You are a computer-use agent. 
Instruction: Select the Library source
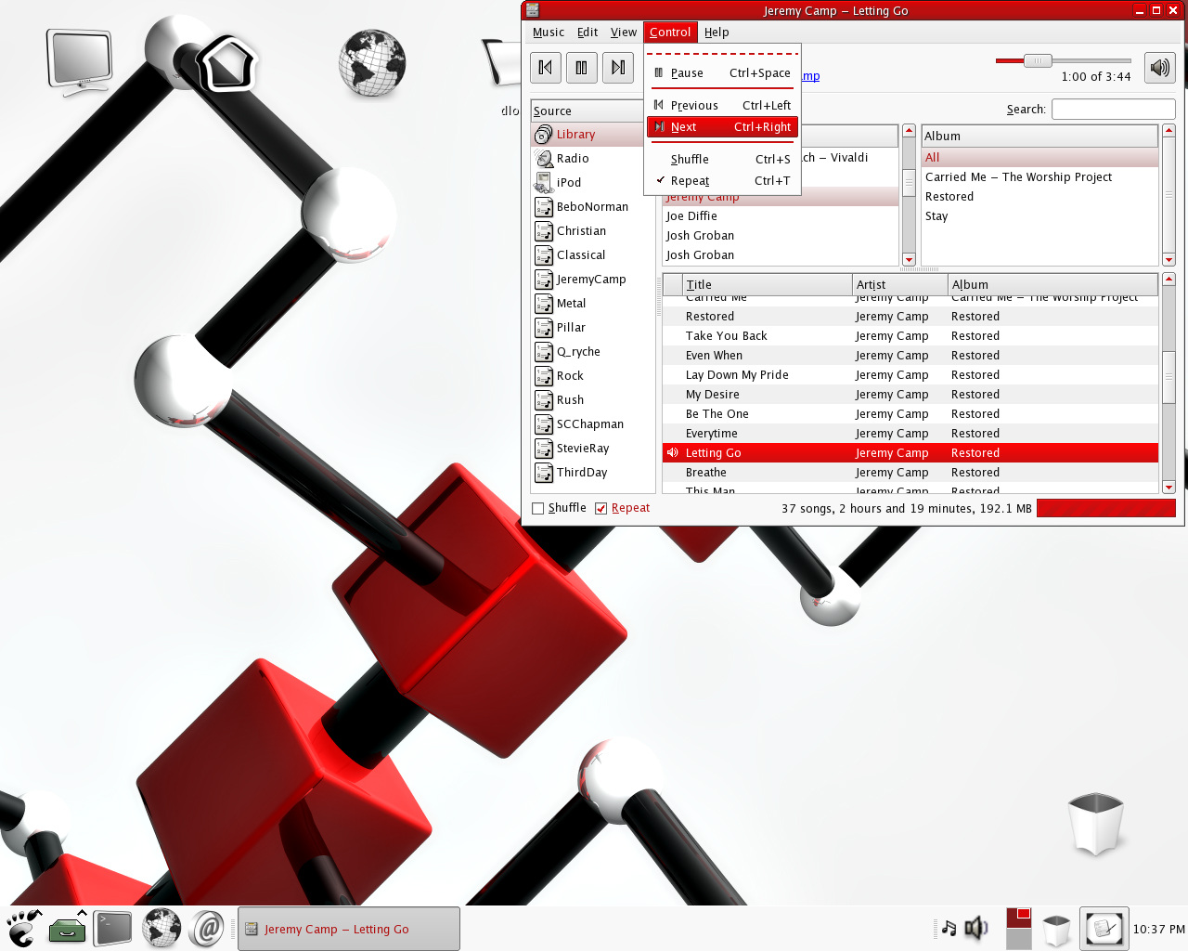tap(587, 135)
